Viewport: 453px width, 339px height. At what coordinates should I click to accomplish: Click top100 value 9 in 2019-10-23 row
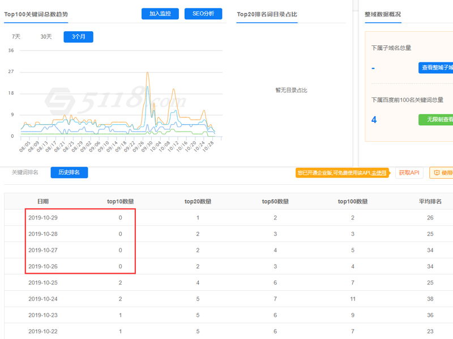pyautogui.click(x=353, y=315)
